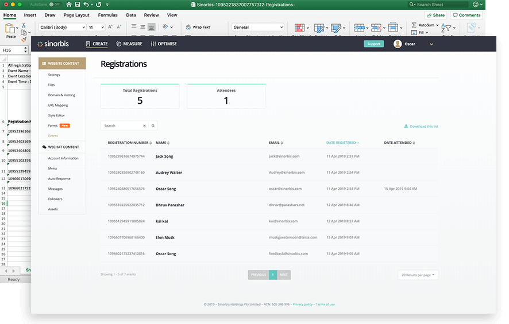Click the Align Bottom icon in Excel
This screenshot has width=509, height=324.
(x=151, y=27)
